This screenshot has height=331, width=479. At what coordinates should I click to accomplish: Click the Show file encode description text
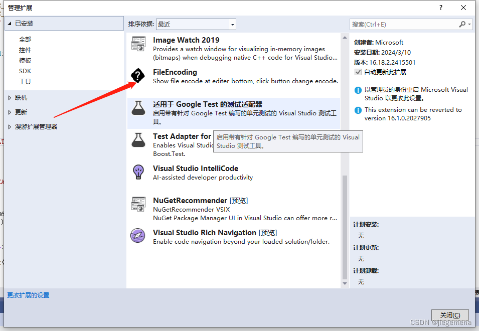[x=245, y=81]
